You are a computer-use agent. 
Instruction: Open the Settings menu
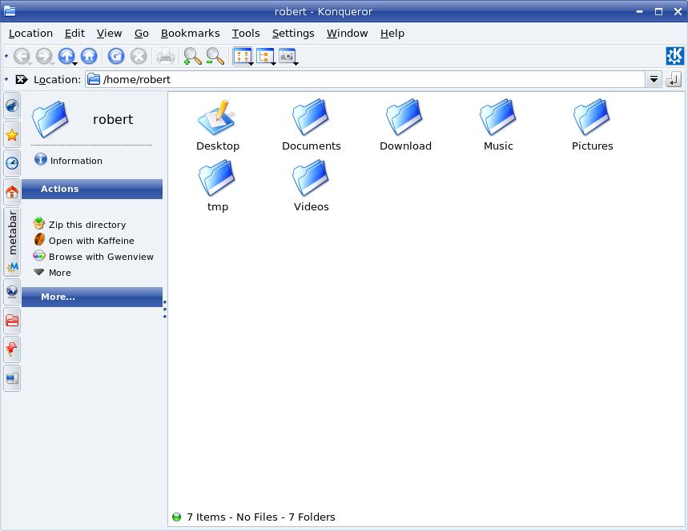[293, 34]
